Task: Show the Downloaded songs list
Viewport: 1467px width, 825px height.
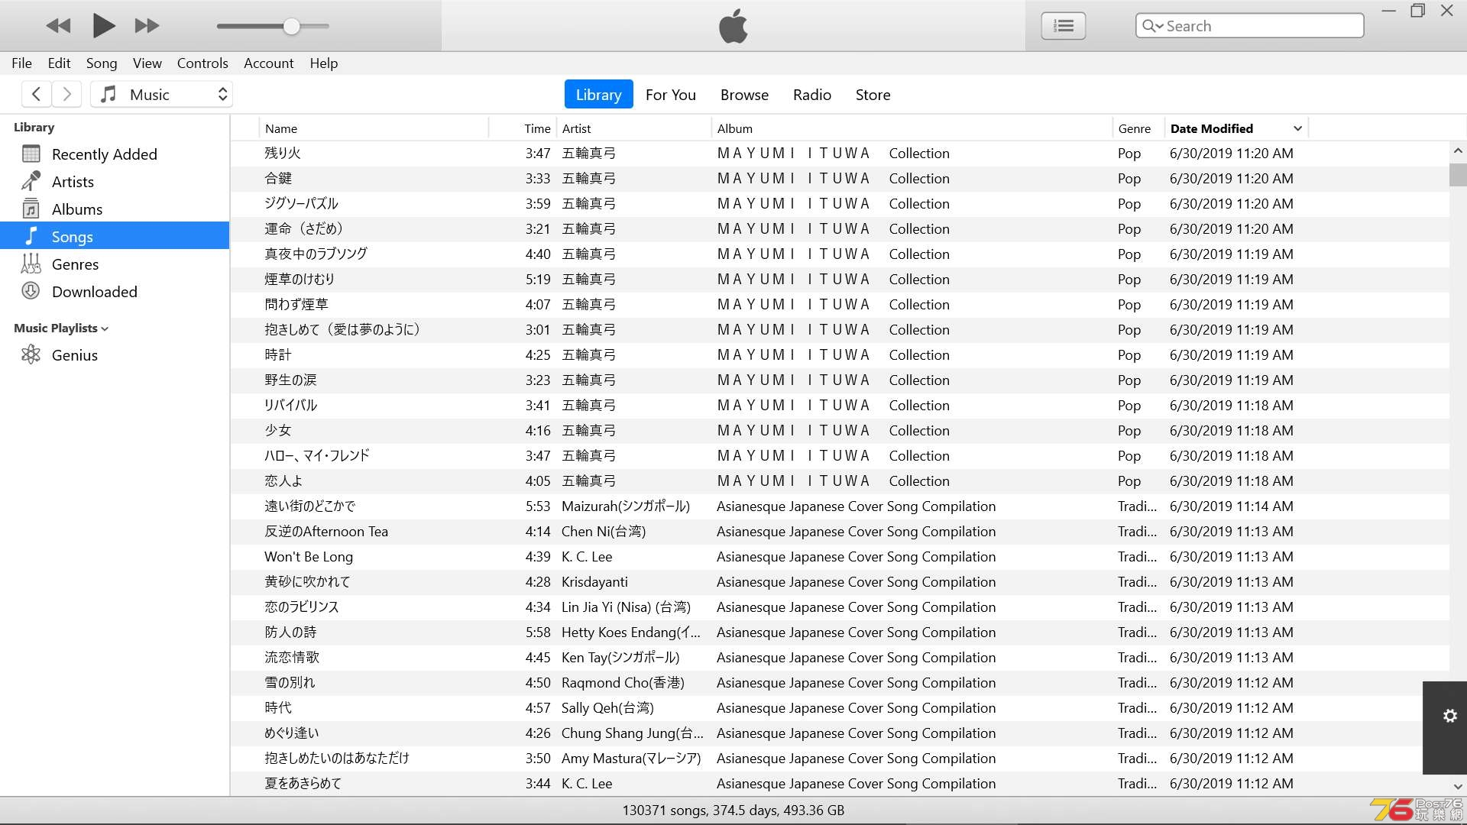Action: point(94,292)
